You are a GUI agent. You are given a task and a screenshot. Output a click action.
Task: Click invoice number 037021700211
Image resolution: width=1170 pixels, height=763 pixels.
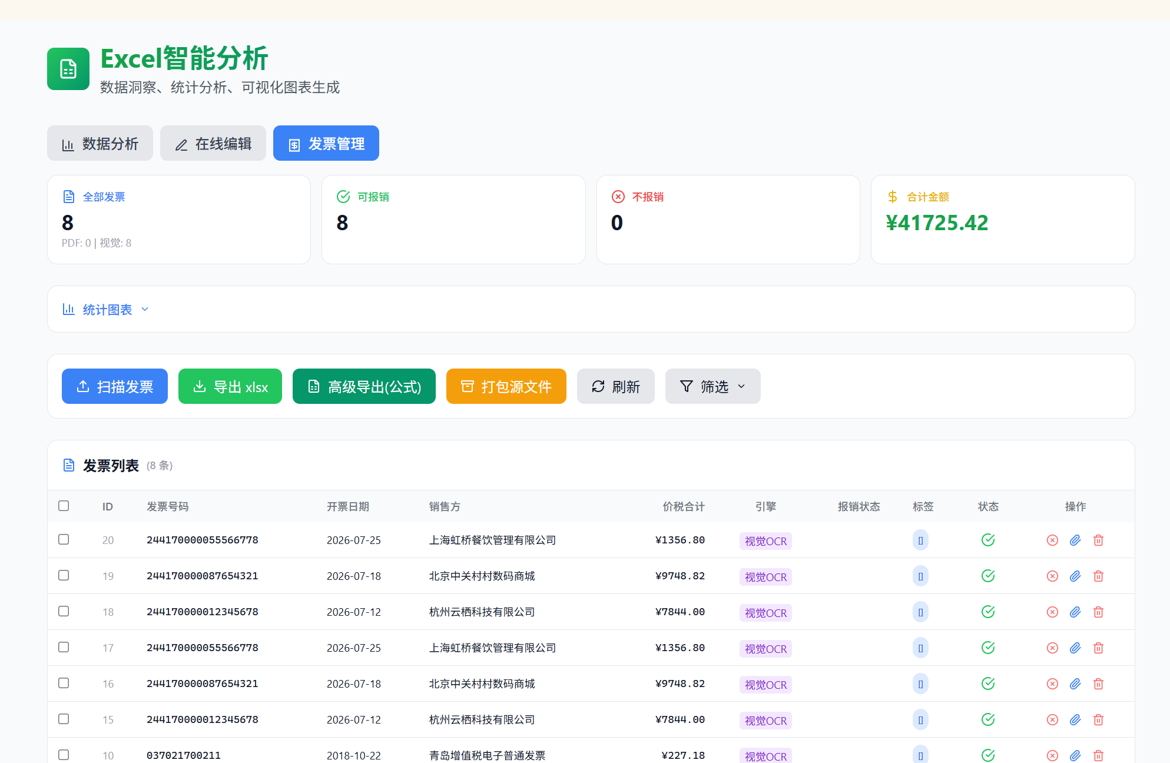pos(184,755)
